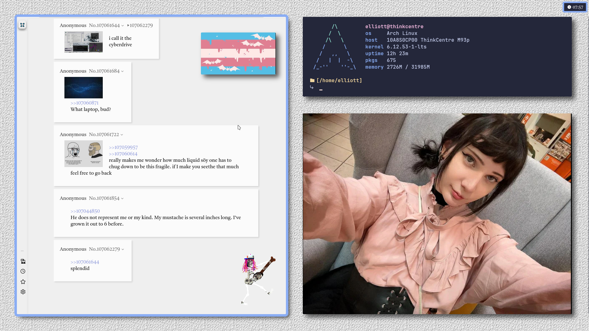Follow the >>107044850 quote link
The height and width of the screenshot is (331, 589).
tap(85, 211)
